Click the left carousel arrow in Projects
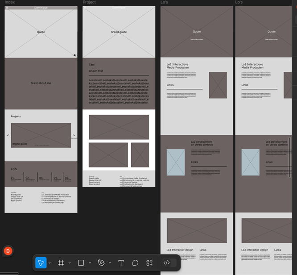The width and height of the screenshot is (297, 275). click(x=8, y=135)
